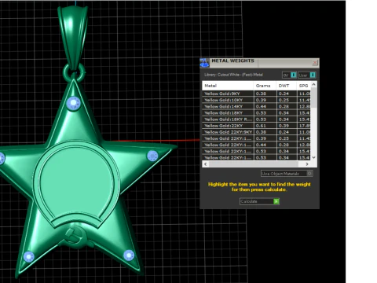Image resolution: width=377 pixels, height=283 pixels.
Task: Select the jump ring below the bail
Action: [74, 72]
